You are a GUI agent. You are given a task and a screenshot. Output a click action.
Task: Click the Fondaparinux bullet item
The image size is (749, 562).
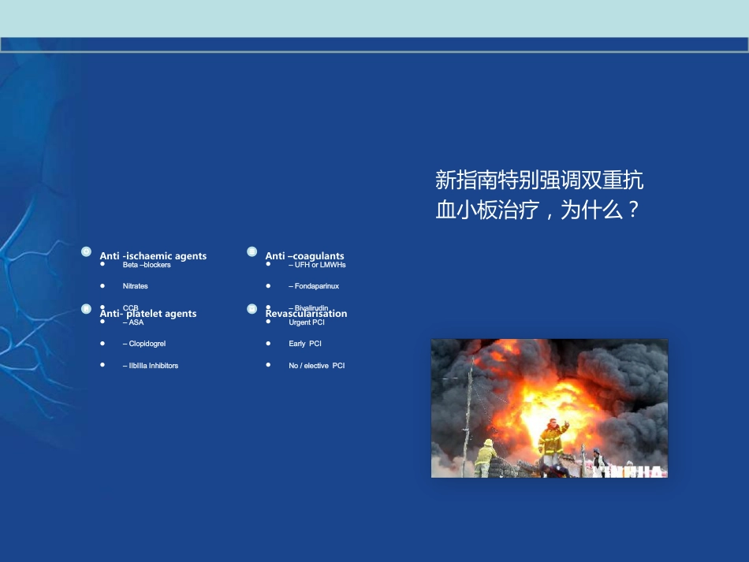(314, 286)
